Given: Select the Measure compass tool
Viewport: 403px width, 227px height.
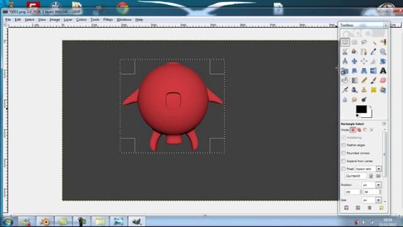Looking at the screenshot, I should coord(345,61).
